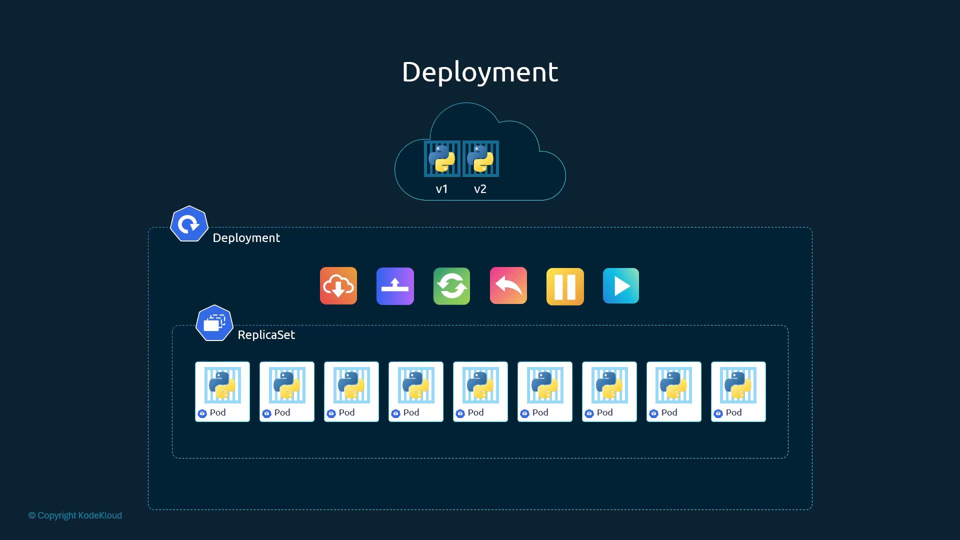Click the '© Copyright KodeKloud' text
The image size is (960, 540).
click(75, 515)
